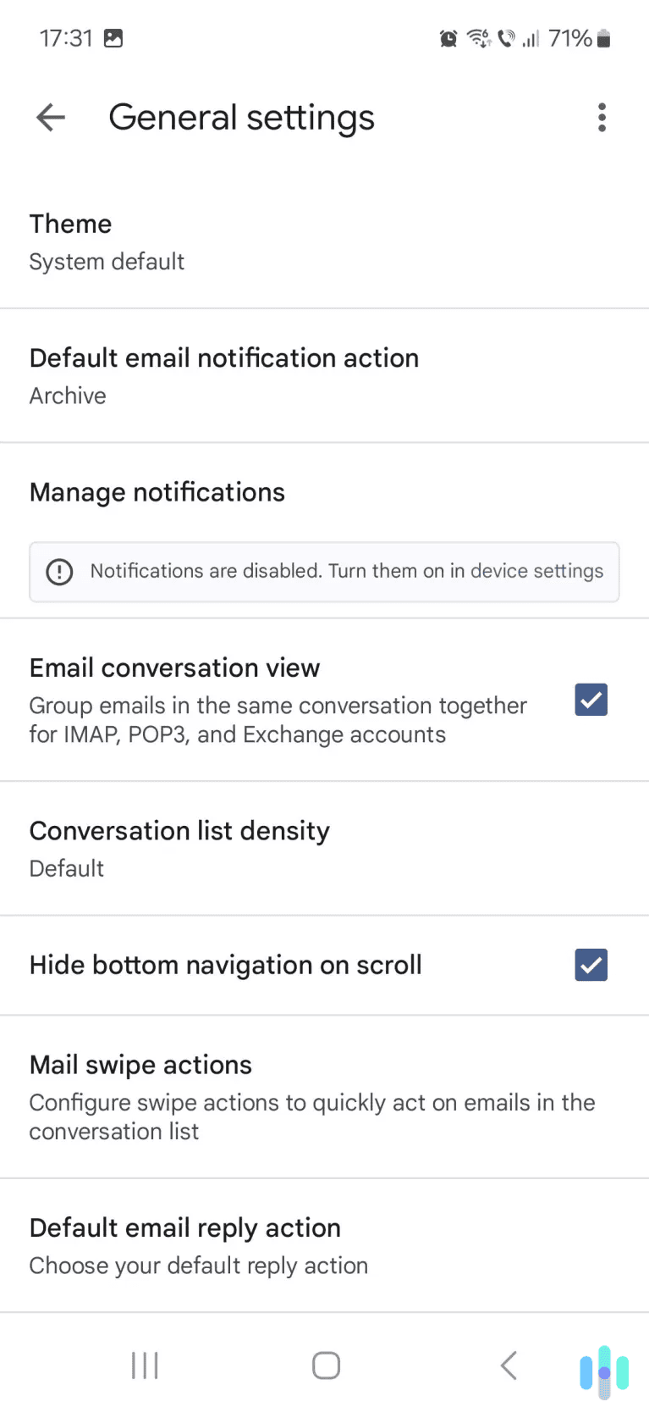Open the three-dot overflow menu
This screenshot has width=649, height=1407.
(x=602, y=117)
